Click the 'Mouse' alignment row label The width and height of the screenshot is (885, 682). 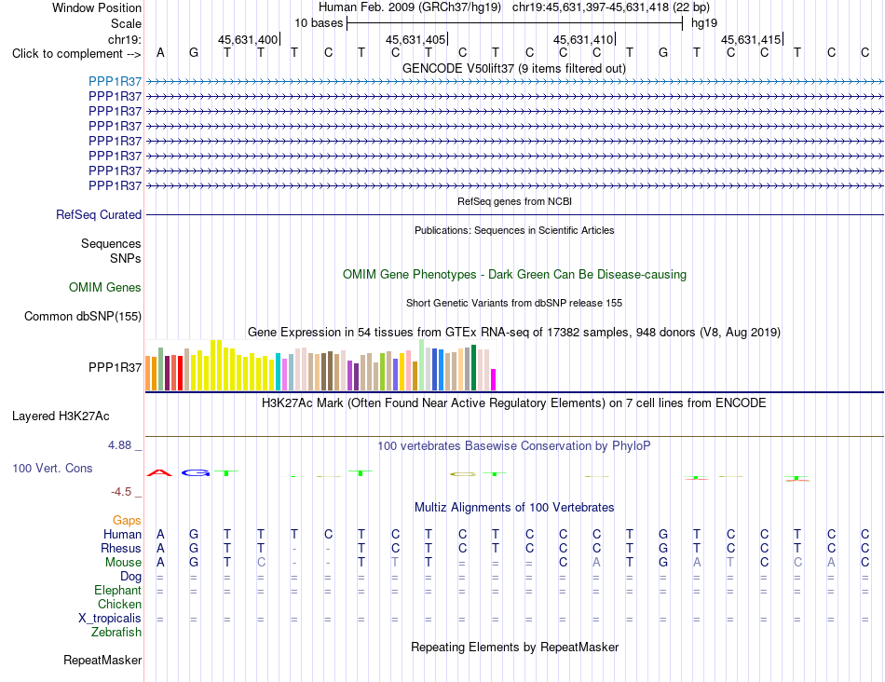123,563
